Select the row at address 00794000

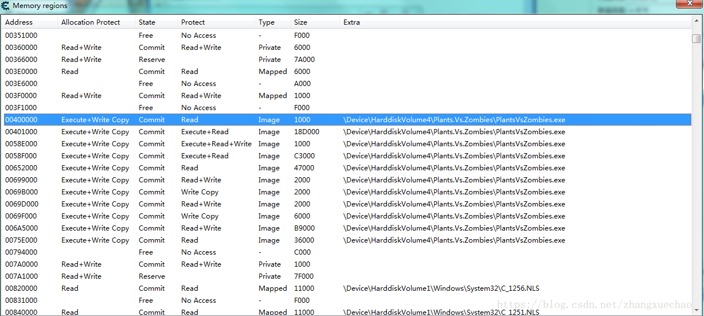point(346,252)
